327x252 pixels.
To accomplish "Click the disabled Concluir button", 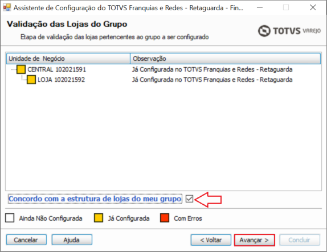I will click(x=300, y=240).
